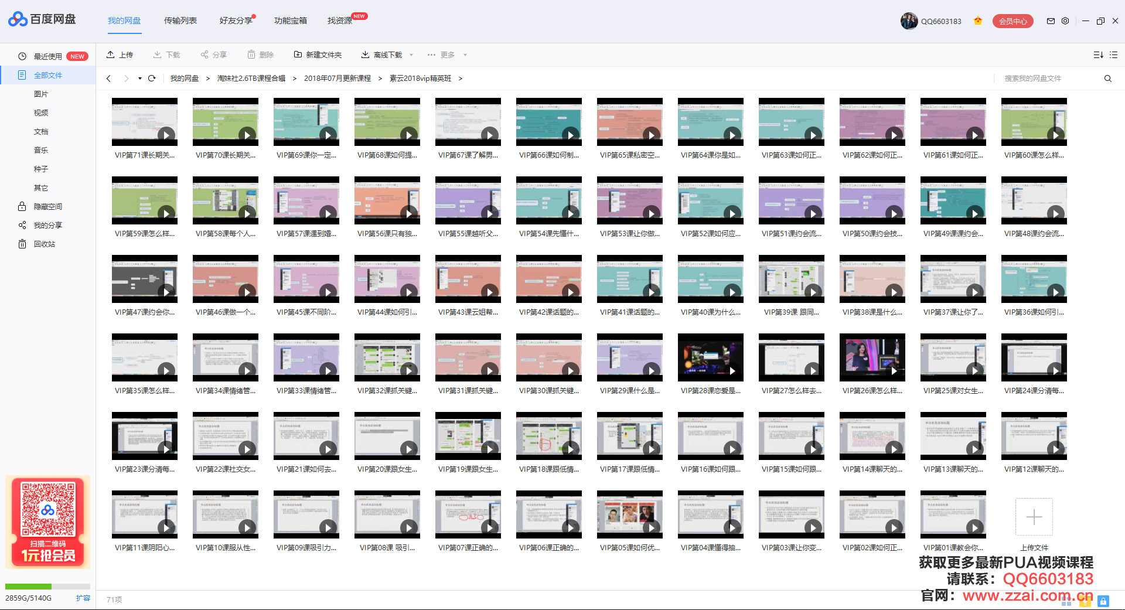Open the VIP第47课 video thumbnail
Screen dimensions: 1125x610
click(145, 279)
